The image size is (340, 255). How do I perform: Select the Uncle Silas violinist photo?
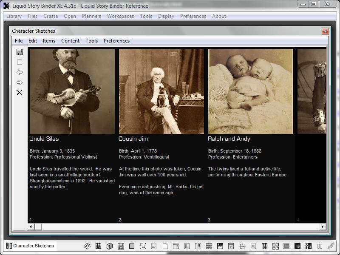point(72,91)
